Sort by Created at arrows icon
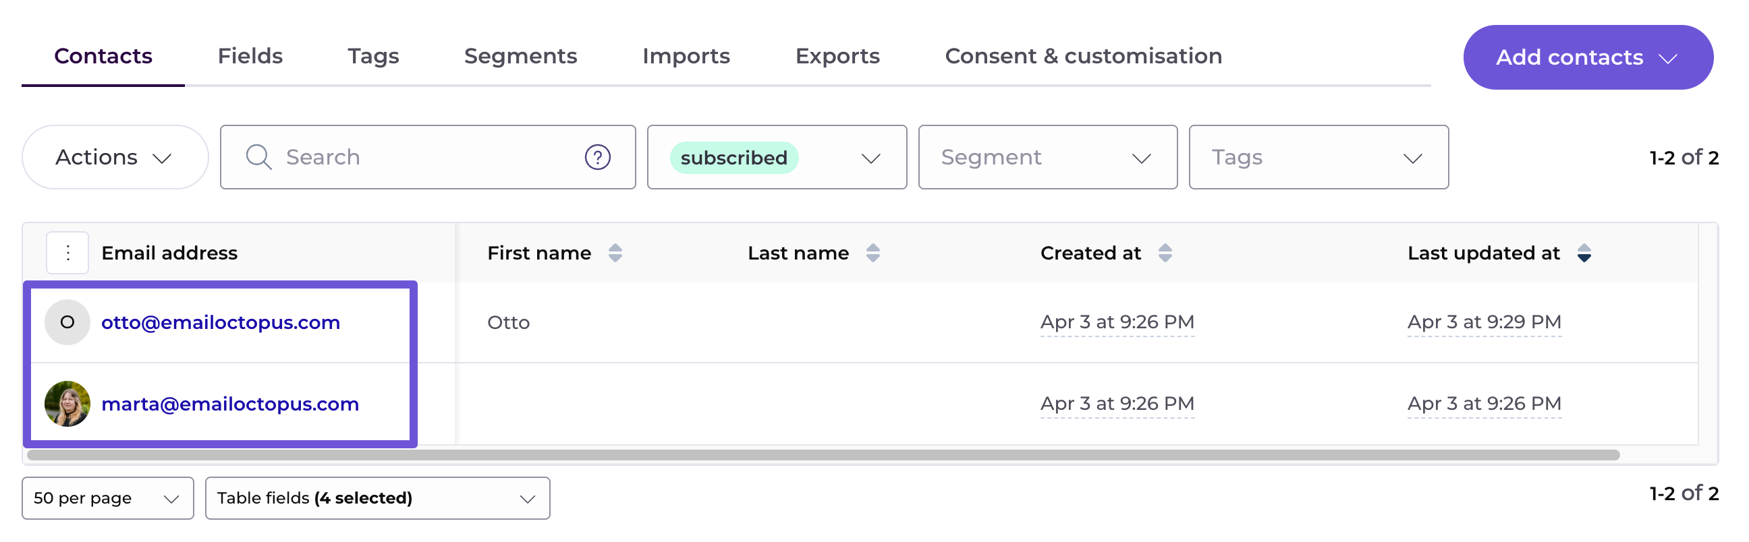This screenshot has width=1749, height=542. (x=1165, y=253)
